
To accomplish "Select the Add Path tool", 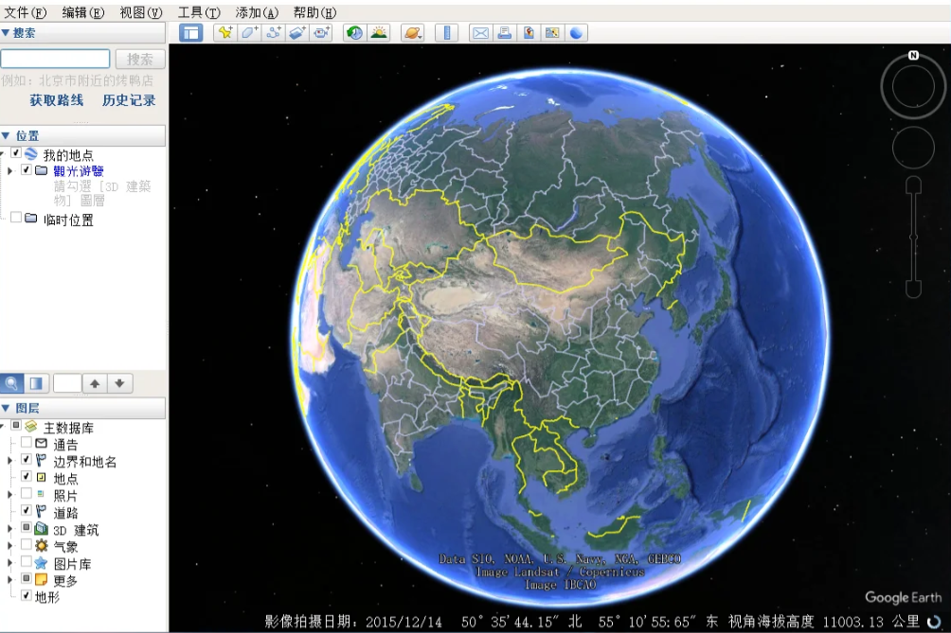I will pos(274,33).
